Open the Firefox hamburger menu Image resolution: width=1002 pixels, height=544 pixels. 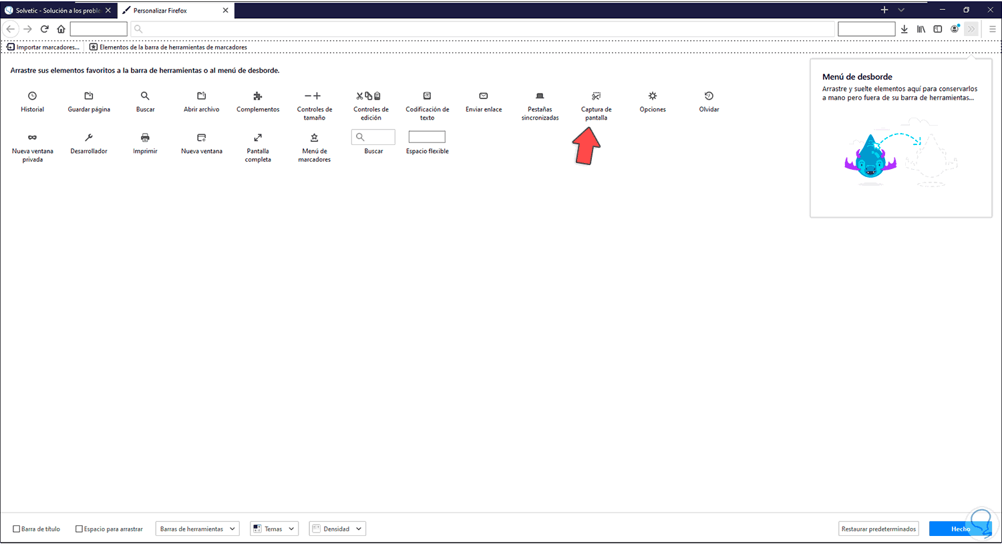tap(991, 29)
